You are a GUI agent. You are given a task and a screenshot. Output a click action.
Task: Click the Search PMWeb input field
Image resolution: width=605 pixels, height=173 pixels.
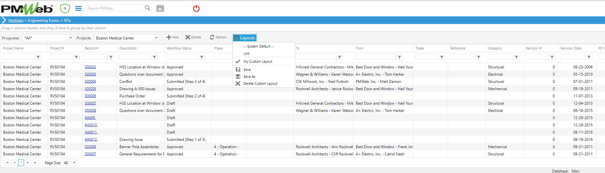click(x=115, y=8)
